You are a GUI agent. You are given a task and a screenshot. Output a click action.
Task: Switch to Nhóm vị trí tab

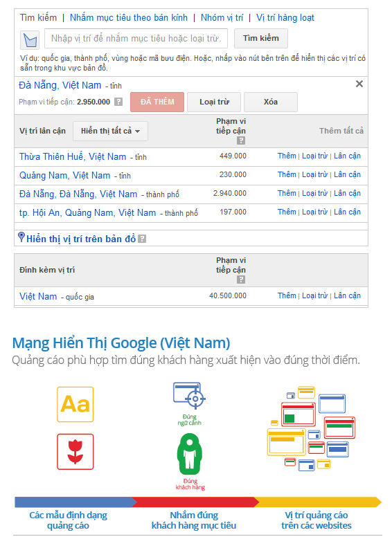(222, 17)
